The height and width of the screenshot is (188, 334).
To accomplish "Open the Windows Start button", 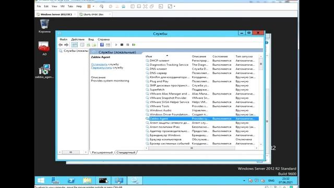I will 41,181.
